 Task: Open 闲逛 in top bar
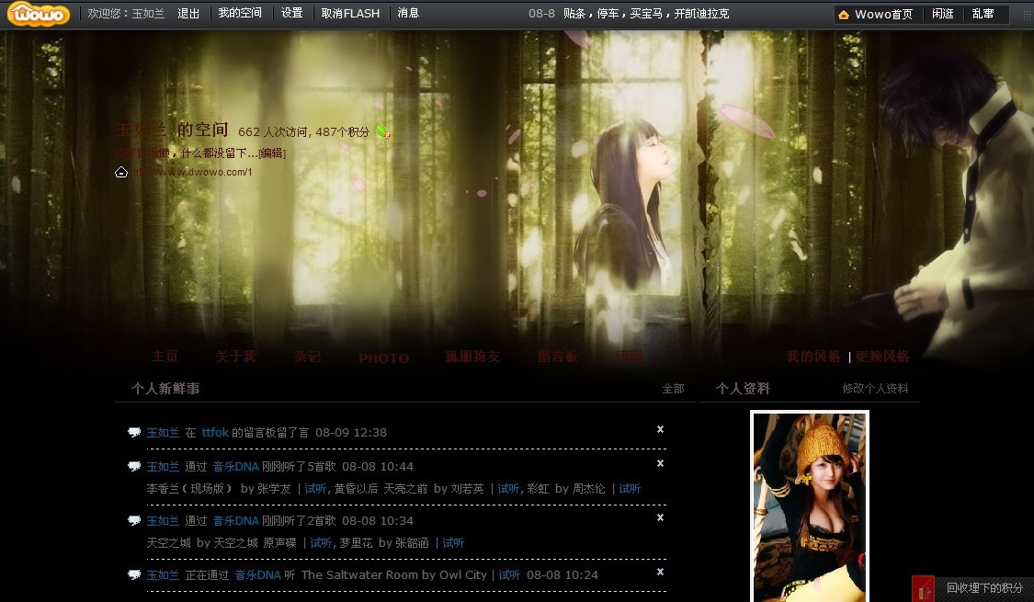943,14
